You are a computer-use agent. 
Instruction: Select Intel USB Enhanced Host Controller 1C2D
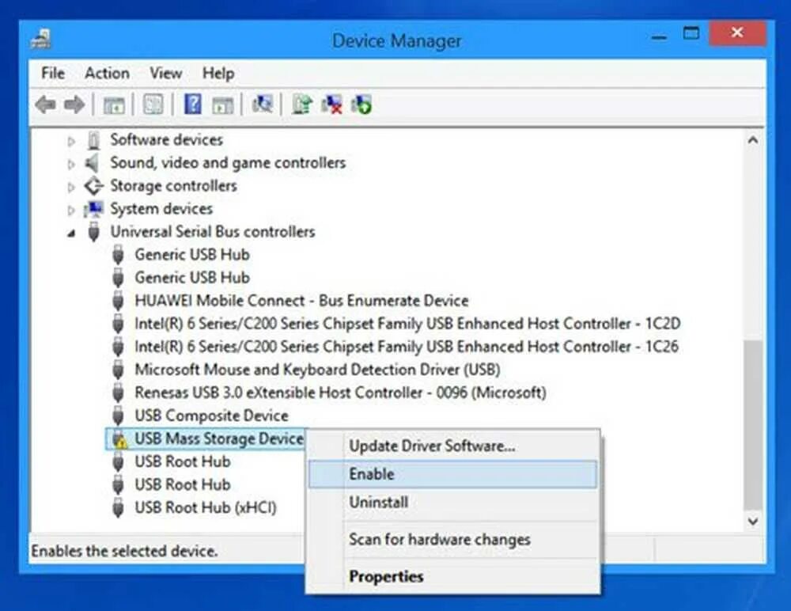pos(407,324)
